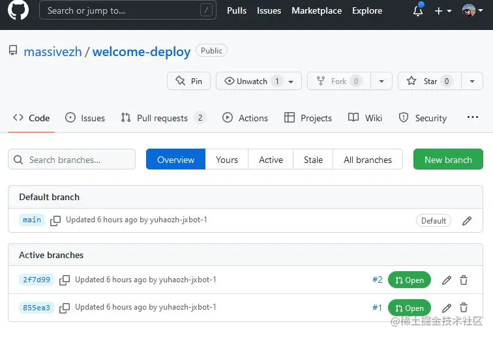Screen dimensions: 493x337
Task: Select the Active branch filter
Action: pos(271,160)
